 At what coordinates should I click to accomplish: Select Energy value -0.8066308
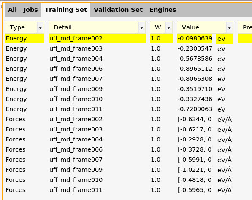[195, 79]
